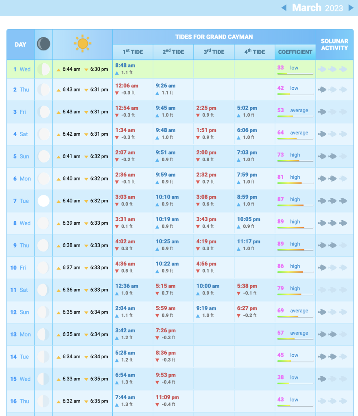This screenshot has width=358, height=416.
Task: Click the moon icon for Wed 1
Action: click(44, 69)
